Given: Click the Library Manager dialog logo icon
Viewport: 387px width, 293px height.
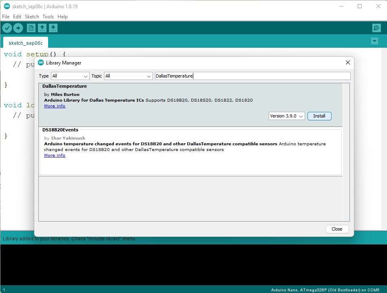Looking at the screenshot, I should 41,62.
